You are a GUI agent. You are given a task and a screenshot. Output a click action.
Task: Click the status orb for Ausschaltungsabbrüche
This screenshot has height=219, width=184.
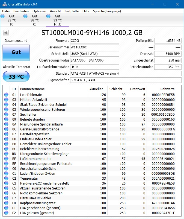(6, 169)
